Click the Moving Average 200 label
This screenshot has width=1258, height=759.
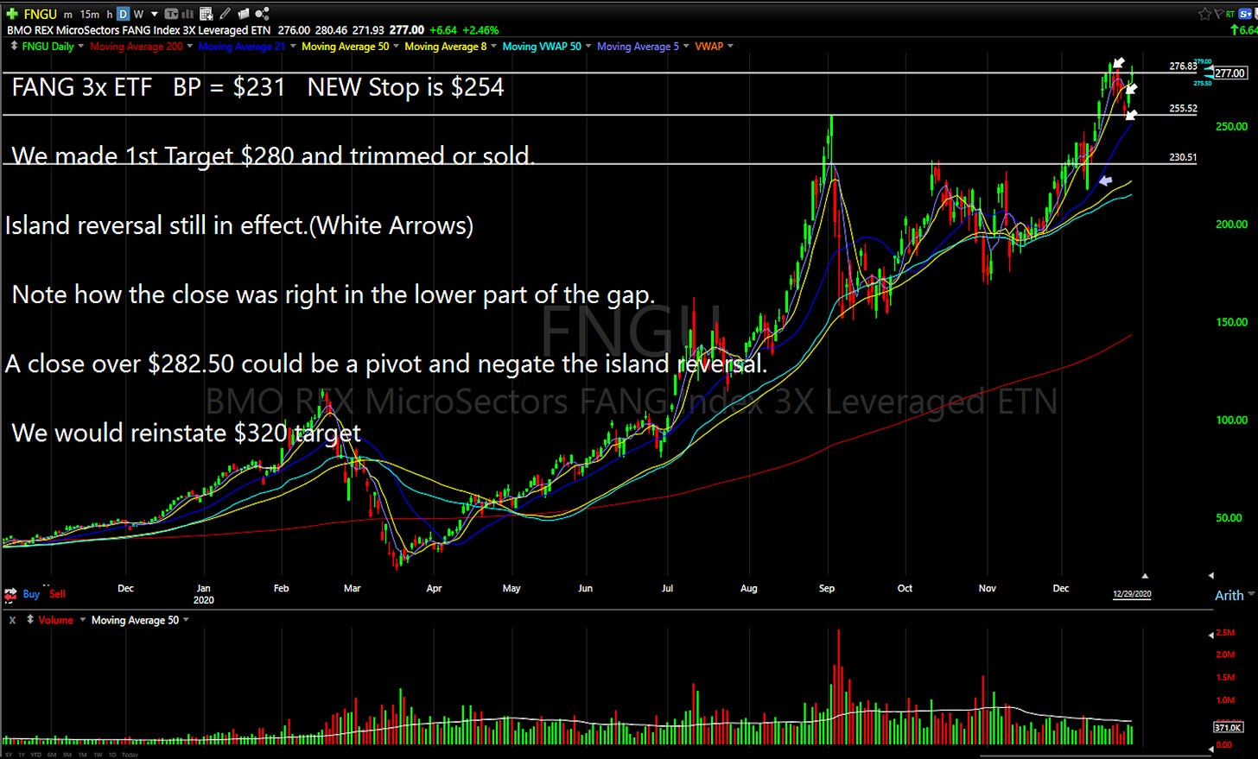point(137,46)
